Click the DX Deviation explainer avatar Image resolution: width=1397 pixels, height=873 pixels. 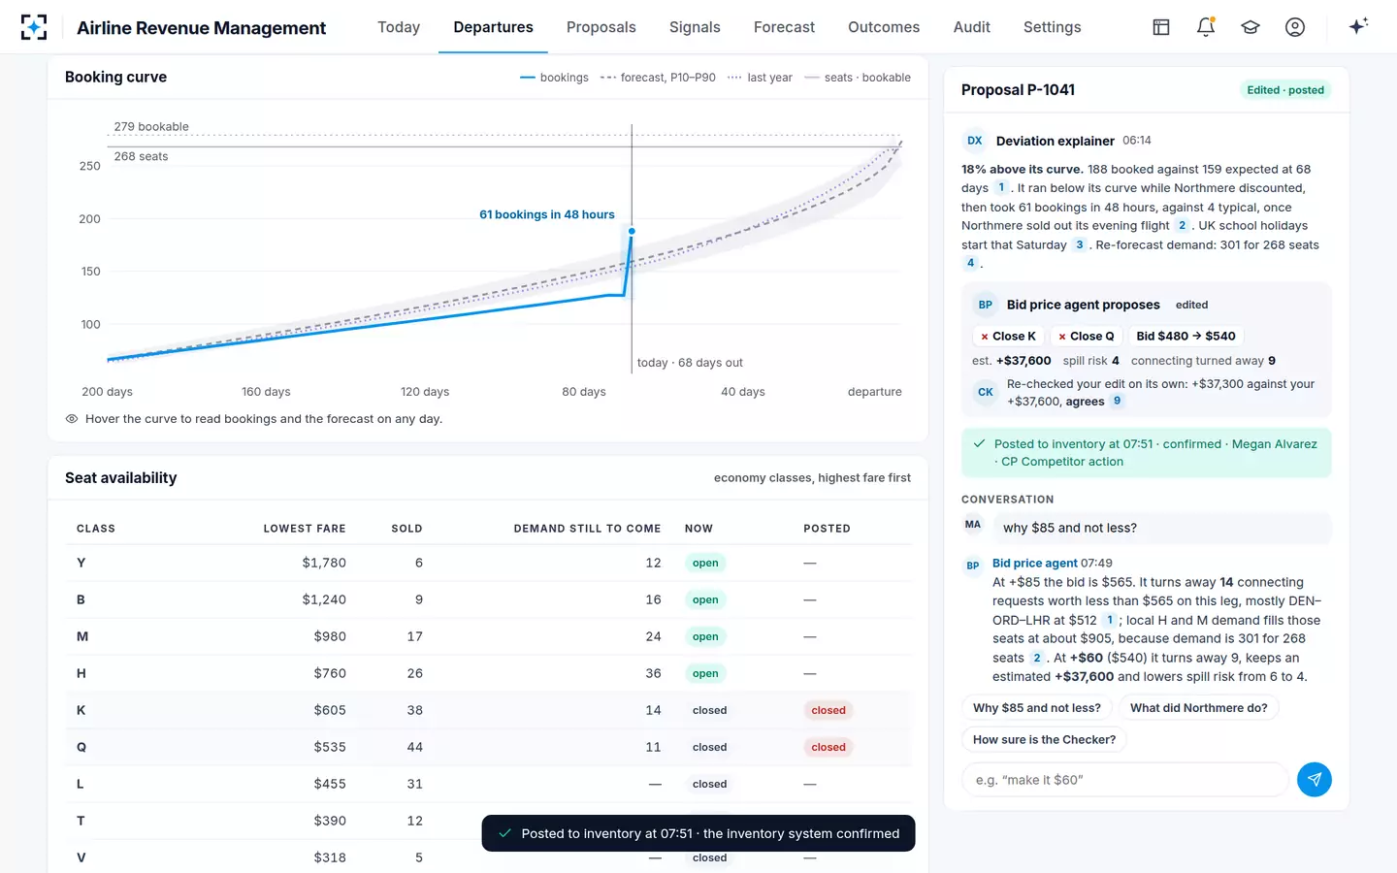pos(975,141)
